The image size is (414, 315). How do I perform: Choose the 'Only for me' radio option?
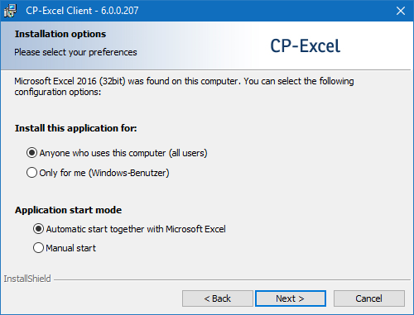(31, 173)
